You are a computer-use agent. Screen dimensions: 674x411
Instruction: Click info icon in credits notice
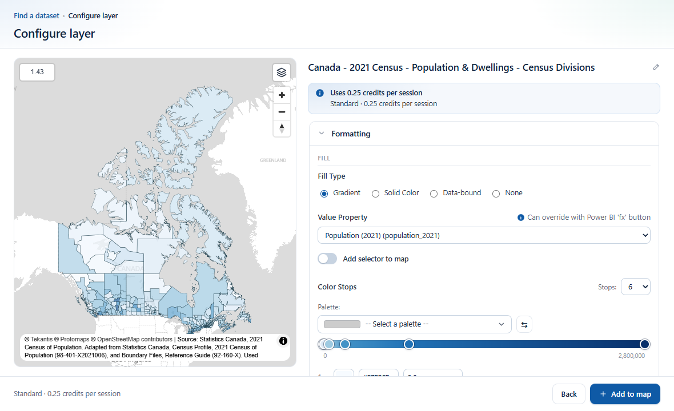[x=320, y=93]
